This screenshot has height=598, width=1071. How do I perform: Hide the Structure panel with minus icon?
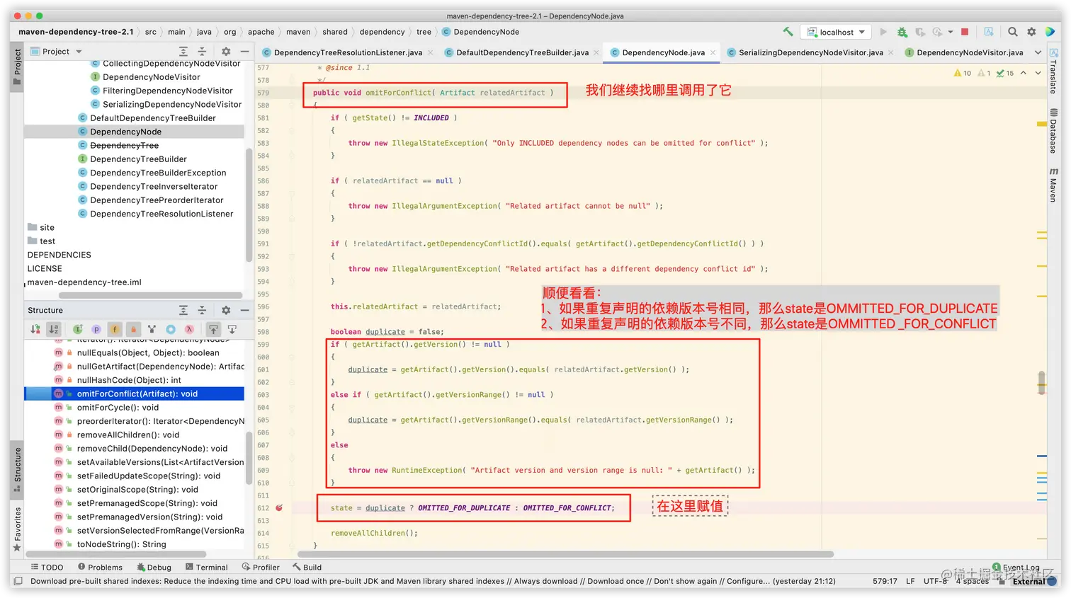(244, 310)
